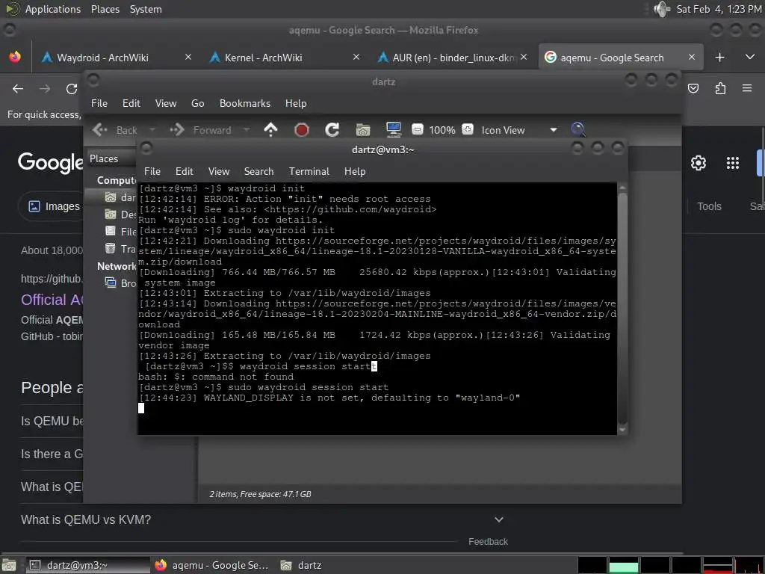Open Google settings gear icon
The width and height of the screenshot is (765, 574).
[699, 163]
